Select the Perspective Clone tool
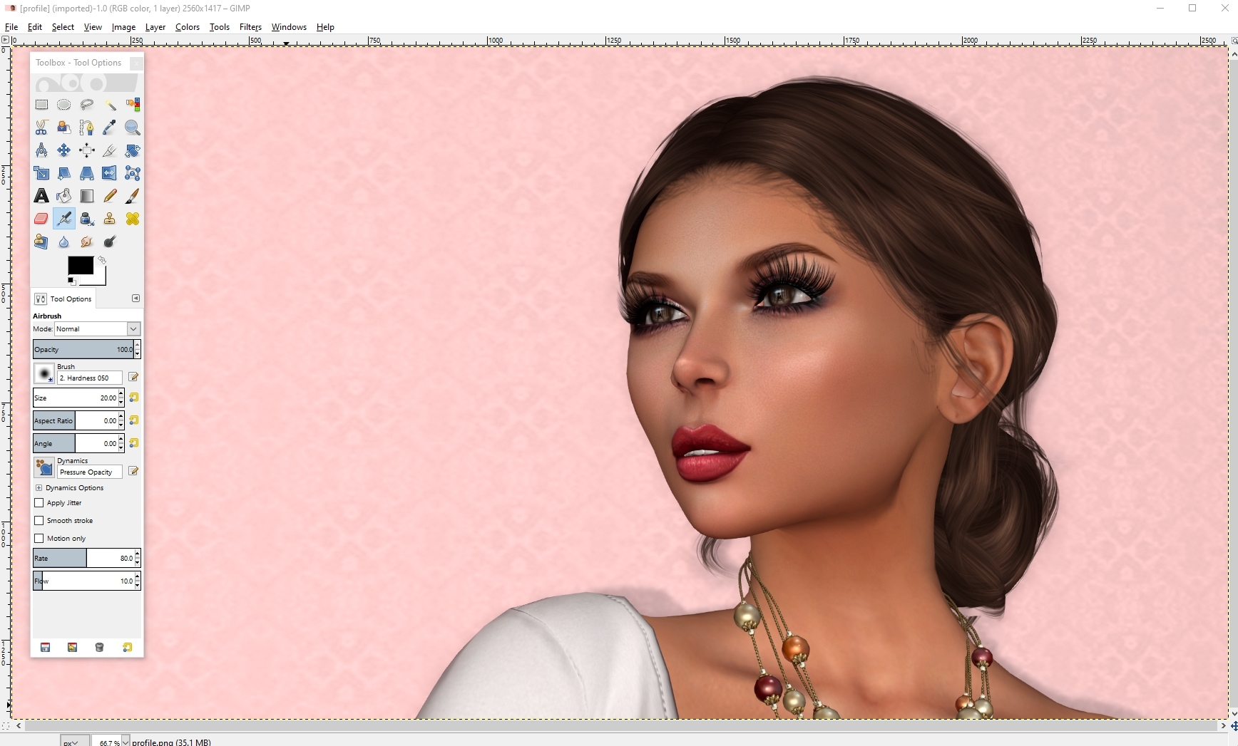Viewport: 1238px width, 746px height. point(41,242)
